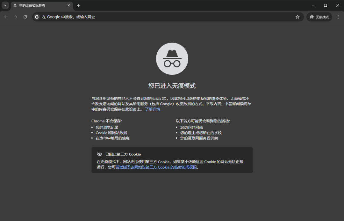Maximize the Chrome window
Screen dimensions: 344x221
pyautogui.click(x=325, y=5)
